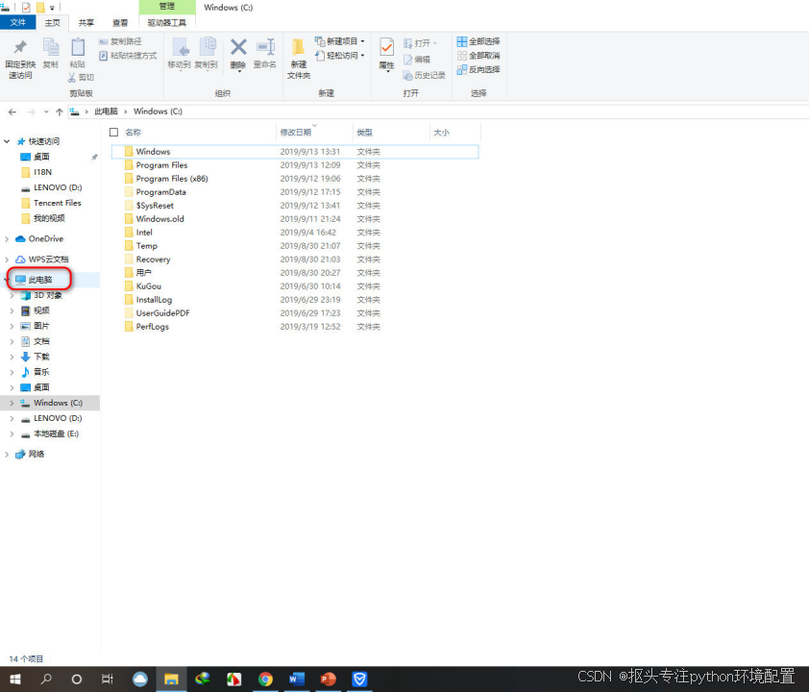Open Google Chrome from the taskbar
This screenshot has height=692, width=809.
pos(265,680)
